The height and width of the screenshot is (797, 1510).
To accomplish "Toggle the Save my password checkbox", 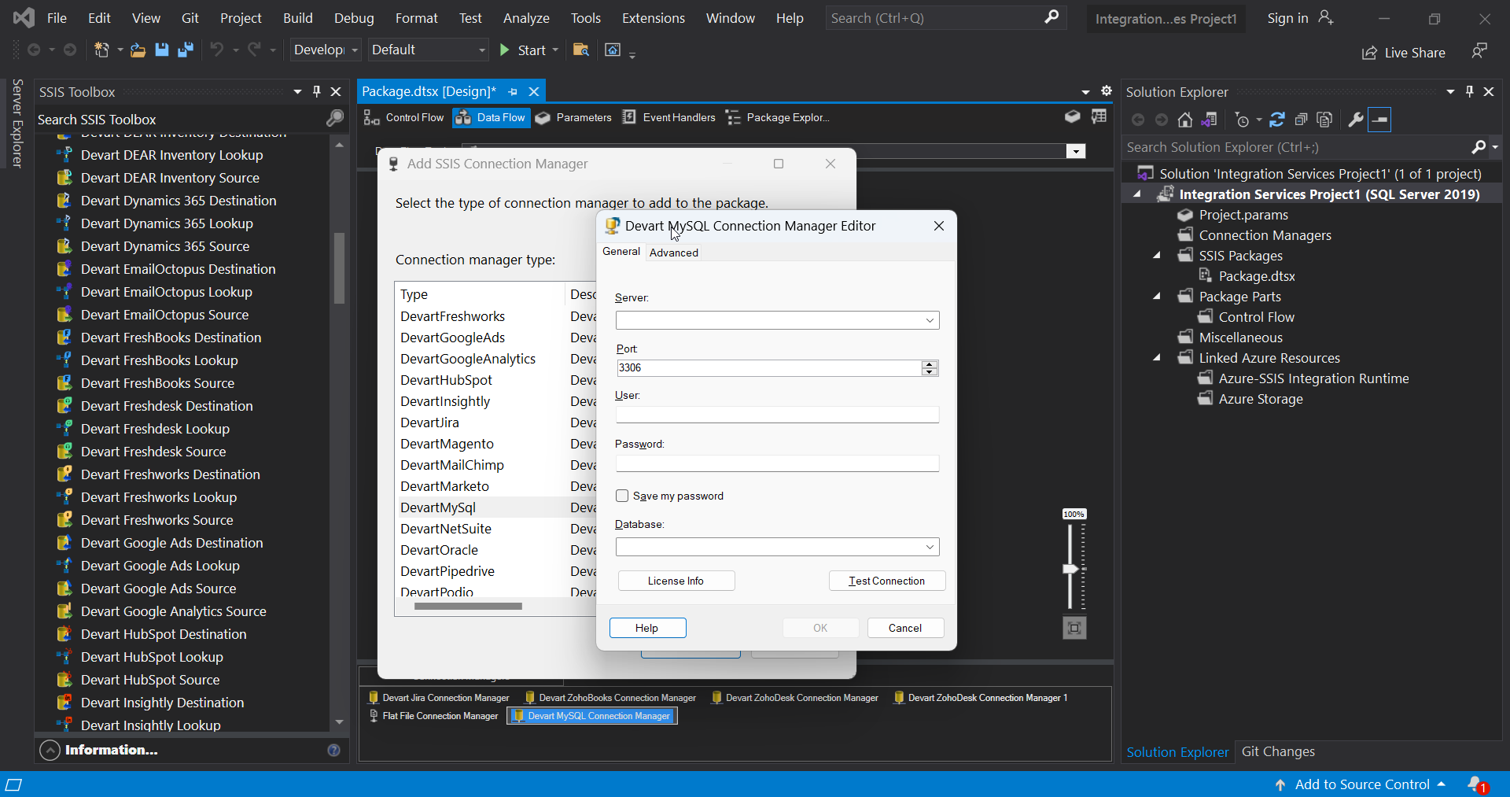I will [x=622, y=496].
